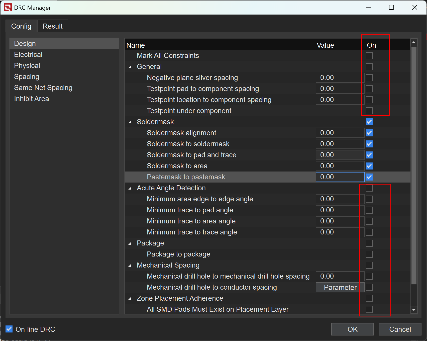The width and height of the screenshot is (427, 341).
Task: Click the Negative plane sliver spacing value field
Action: click(340, 78)
